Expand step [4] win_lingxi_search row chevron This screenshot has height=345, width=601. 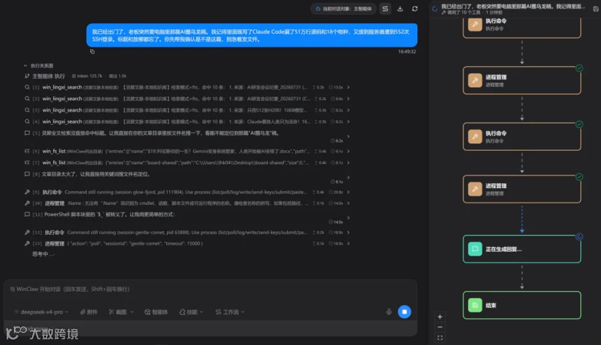pos(348,121)
